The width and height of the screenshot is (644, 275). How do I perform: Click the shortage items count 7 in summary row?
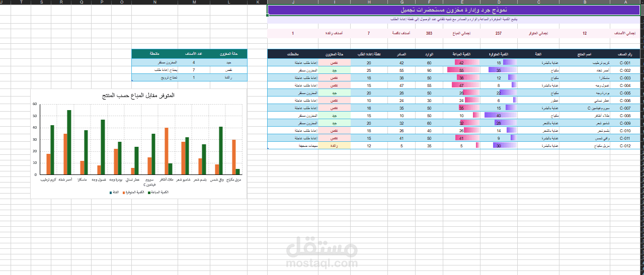pos(369,33)
